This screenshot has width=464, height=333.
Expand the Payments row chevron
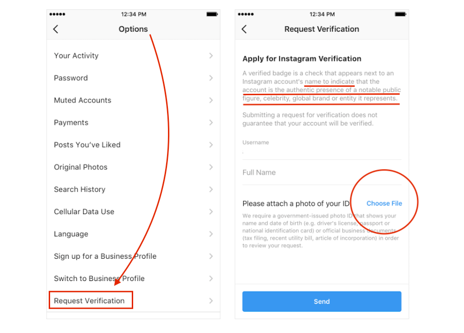211,123
